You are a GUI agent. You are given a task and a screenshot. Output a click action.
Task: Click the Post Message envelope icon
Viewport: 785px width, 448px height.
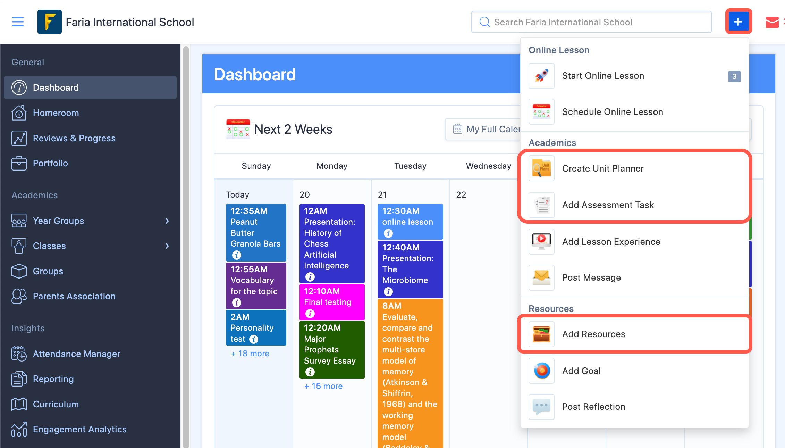(x=541, y=277)
